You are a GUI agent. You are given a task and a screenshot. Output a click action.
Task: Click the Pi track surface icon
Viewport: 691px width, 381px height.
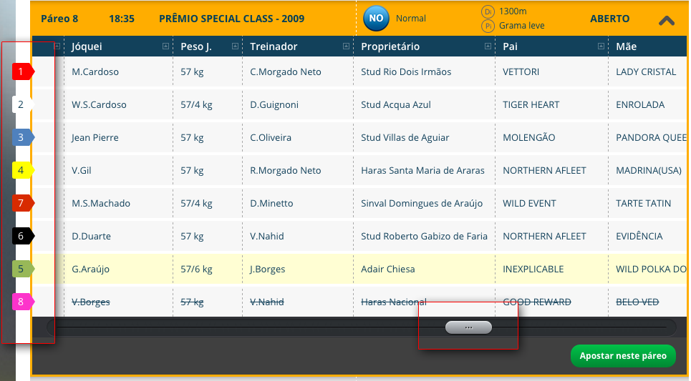point(488,26)
